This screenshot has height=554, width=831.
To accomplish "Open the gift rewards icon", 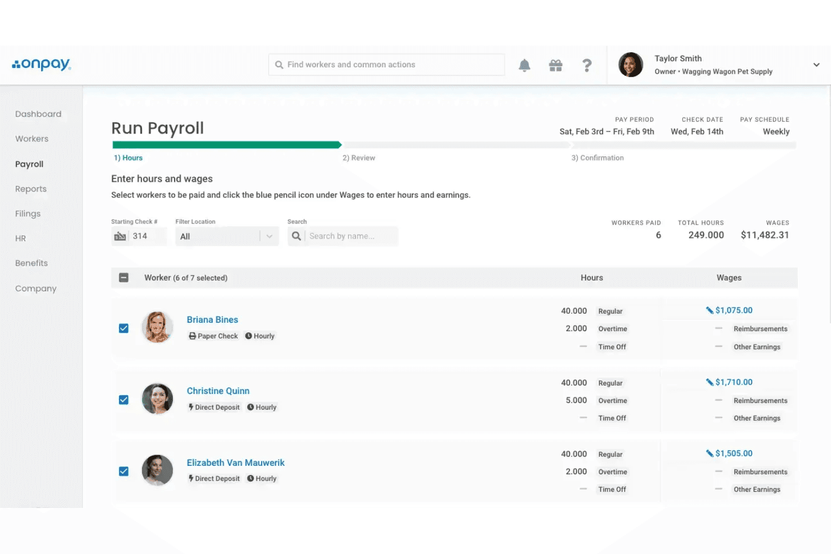I will [555, 65].
